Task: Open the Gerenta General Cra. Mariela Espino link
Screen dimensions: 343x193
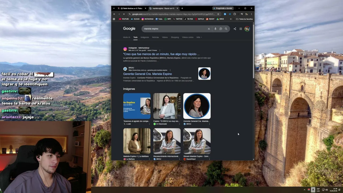Action: [x=147, y=74]
